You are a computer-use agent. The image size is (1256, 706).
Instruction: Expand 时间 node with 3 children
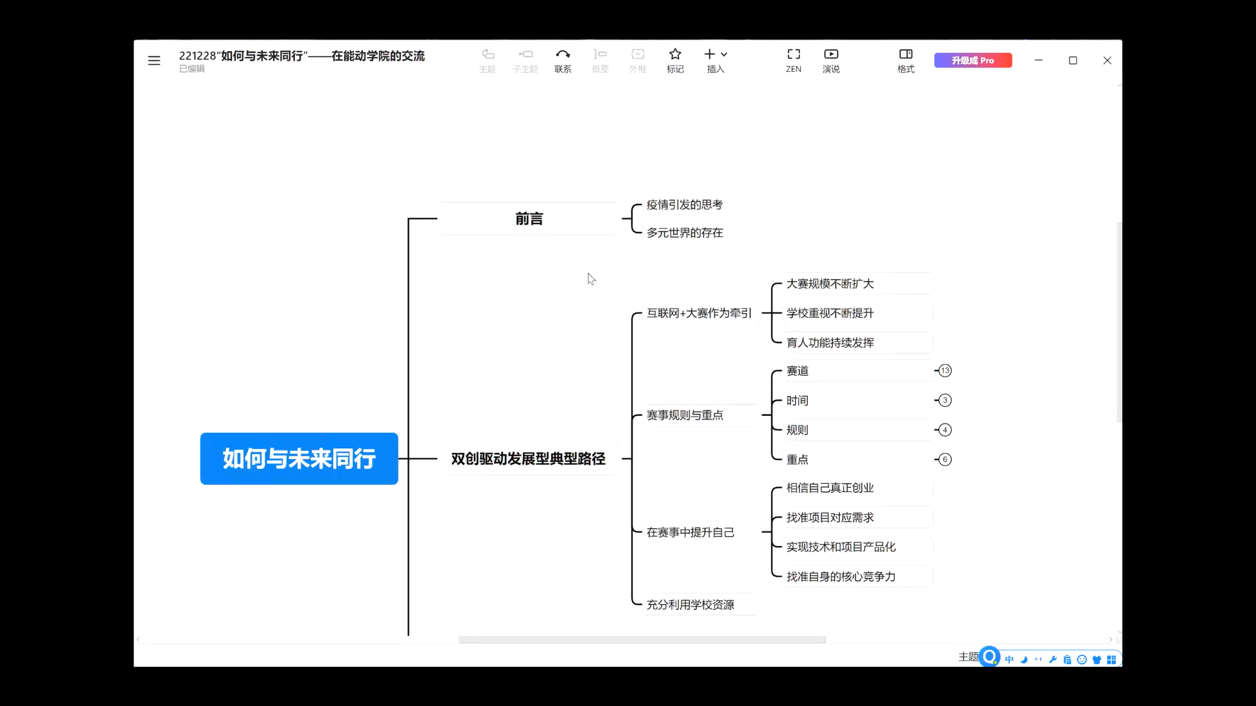pos(945,400)
